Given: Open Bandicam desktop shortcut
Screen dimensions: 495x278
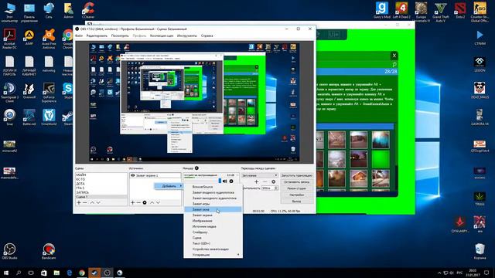Looking at the screenshot, I should click(x=49, y=251).
